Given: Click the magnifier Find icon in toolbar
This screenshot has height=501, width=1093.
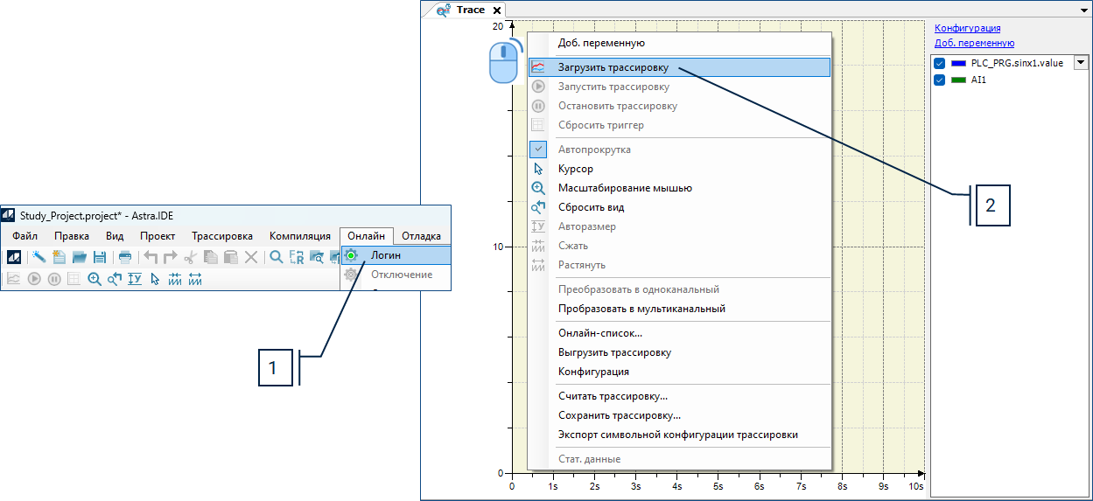Looking at the screenshot, I should [276, 257].
